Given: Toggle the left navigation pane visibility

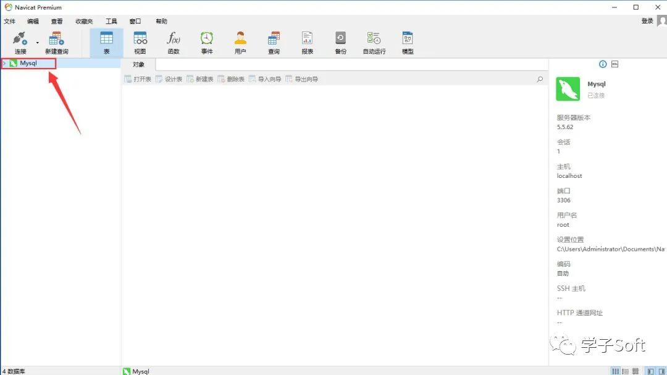Looking at the screenshot, I should click(x=650, y=371).
